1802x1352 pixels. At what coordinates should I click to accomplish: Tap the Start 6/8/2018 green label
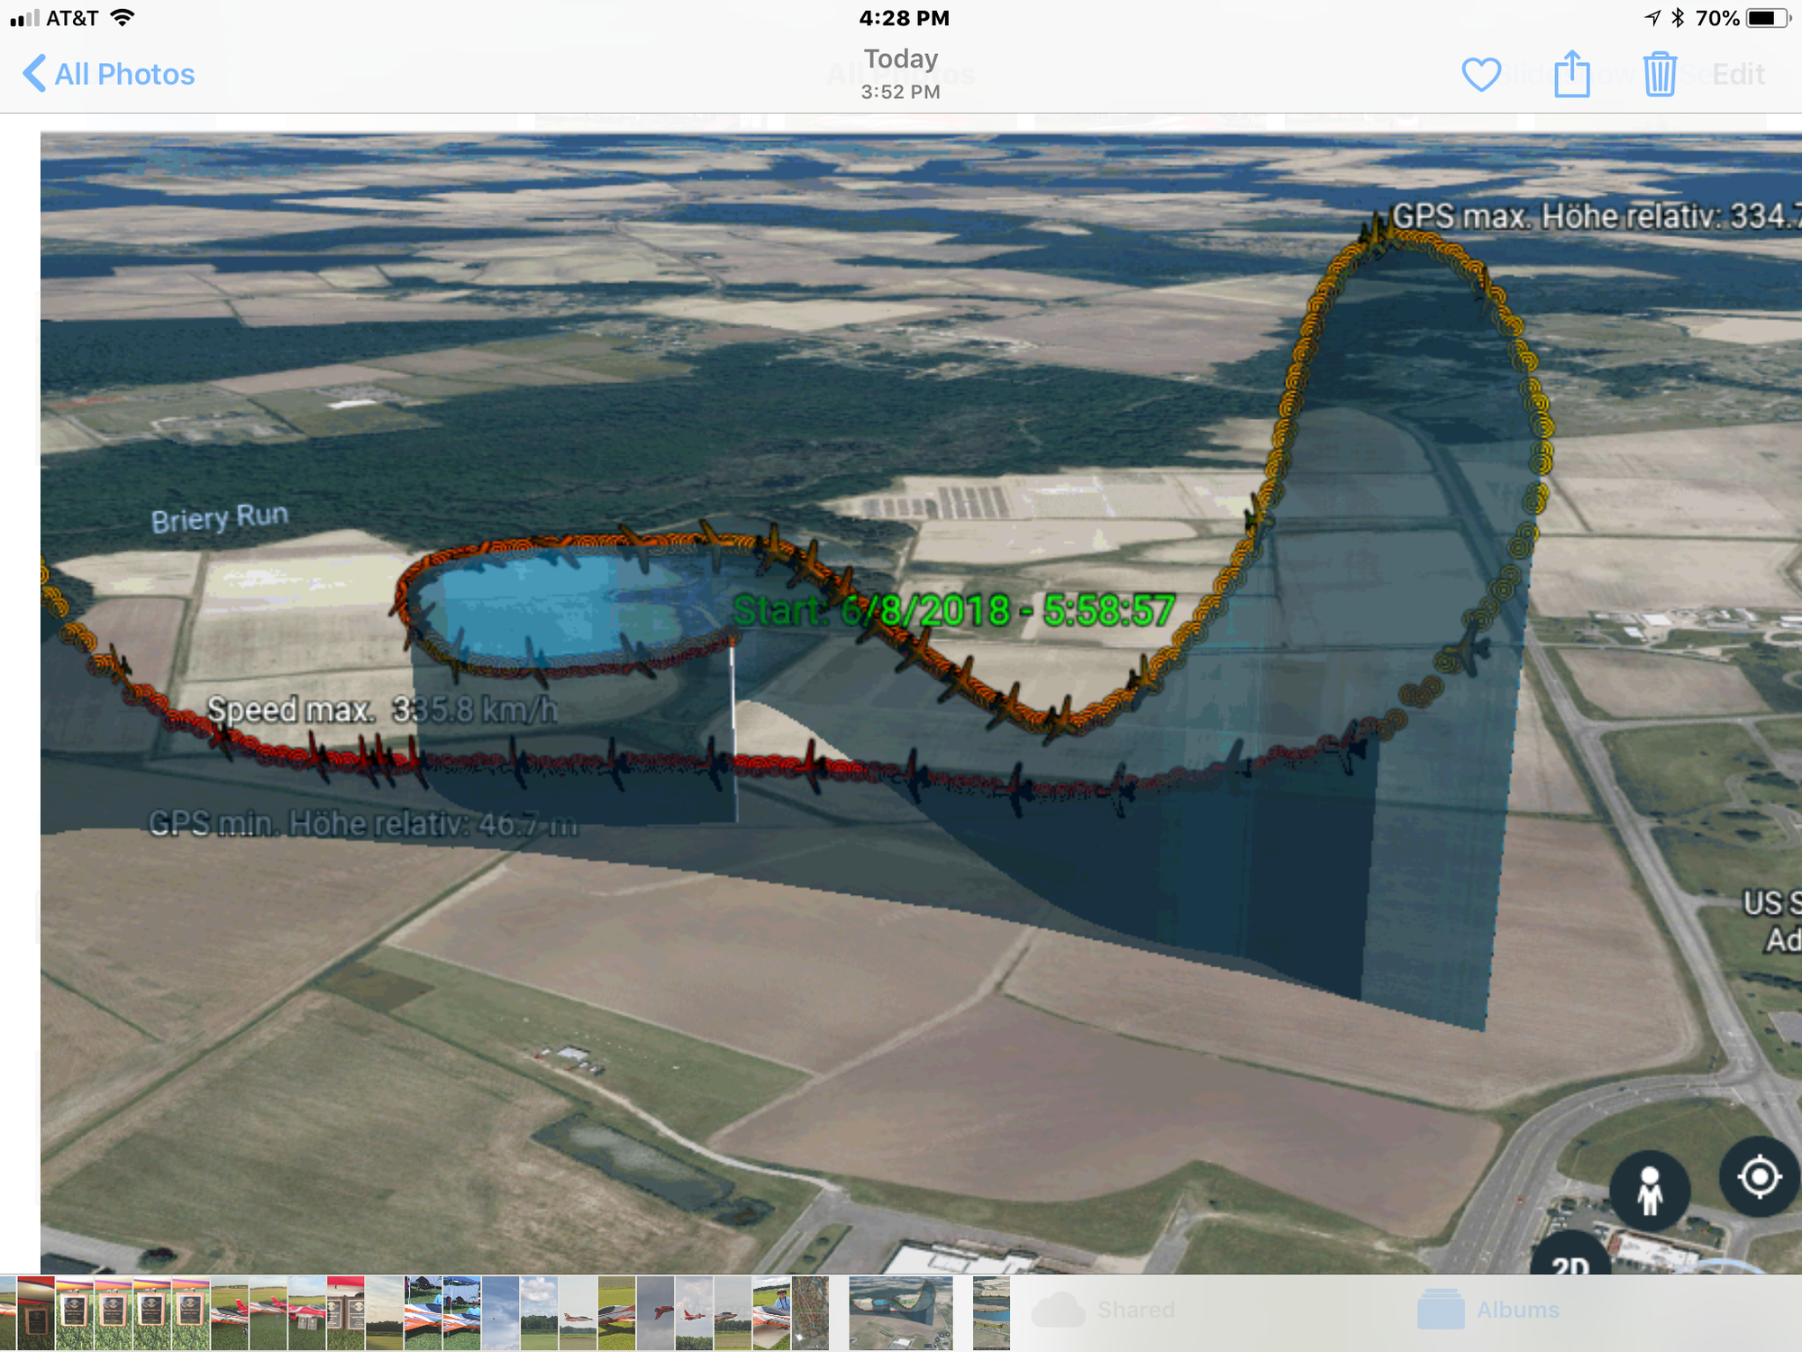click(x=953, y=611)
